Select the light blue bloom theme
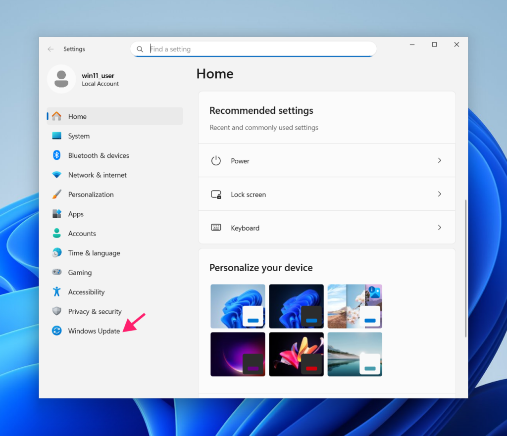 [238, 306]
